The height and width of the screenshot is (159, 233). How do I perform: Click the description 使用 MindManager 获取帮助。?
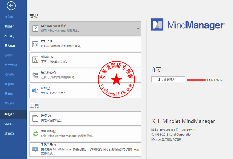(61, 31)
